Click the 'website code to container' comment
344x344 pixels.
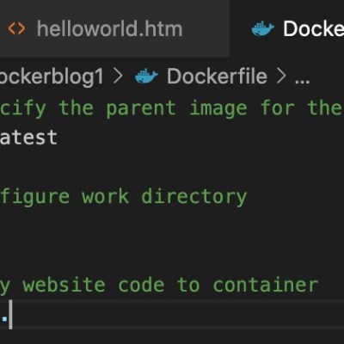[170, 285]
